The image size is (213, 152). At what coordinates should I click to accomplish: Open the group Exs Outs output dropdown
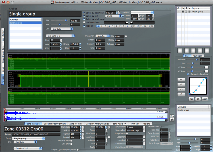62,29
